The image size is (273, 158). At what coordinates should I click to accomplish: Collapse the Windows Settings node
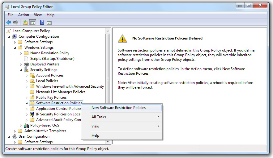pos(15,48)
